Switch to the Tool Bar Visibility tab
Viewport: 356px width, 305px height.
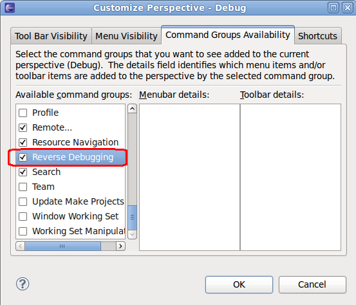(x=51, y=36)
